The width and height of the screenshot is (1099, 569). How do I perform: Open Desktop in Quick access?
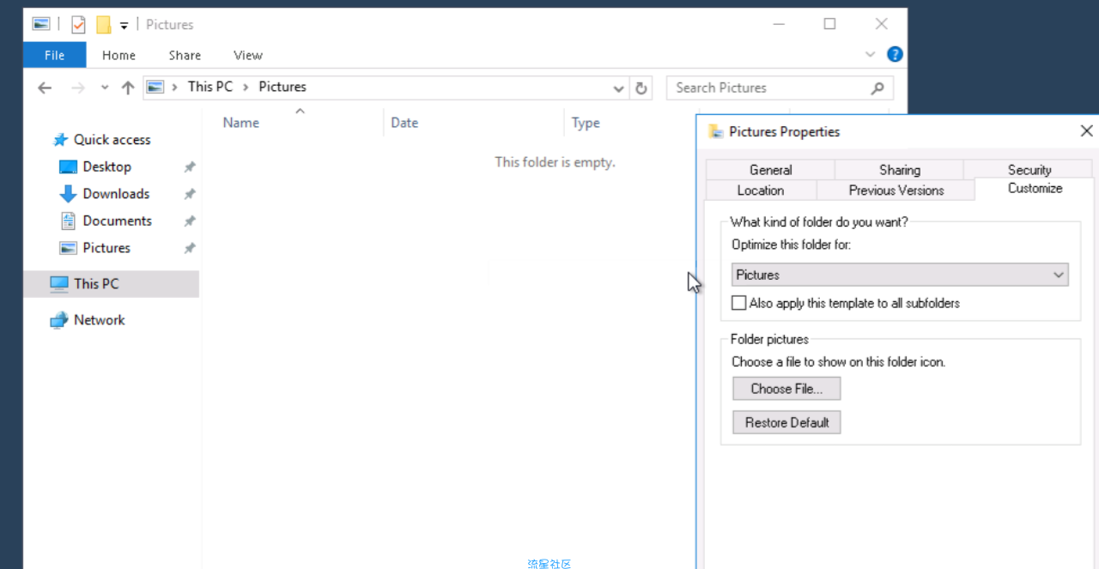pyautogui.click(x=106, y=166)
